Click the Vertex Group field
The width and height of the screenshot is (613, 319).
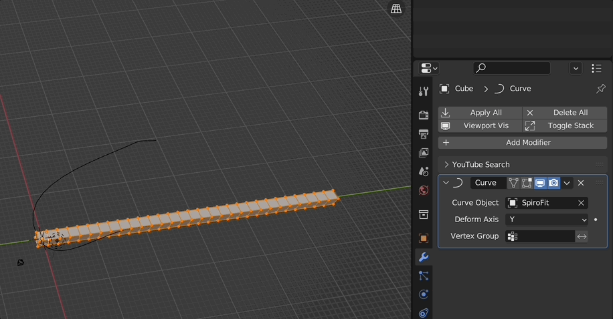539,236
